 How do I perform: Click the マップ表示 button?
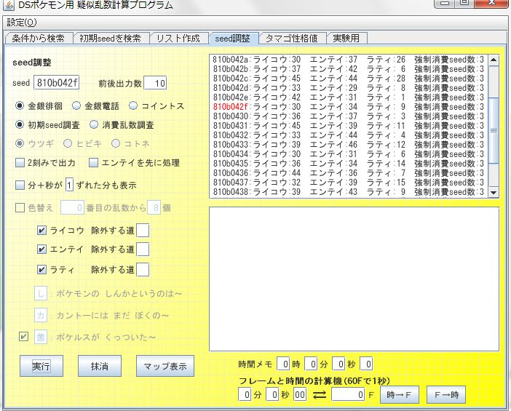pos(165,366)
